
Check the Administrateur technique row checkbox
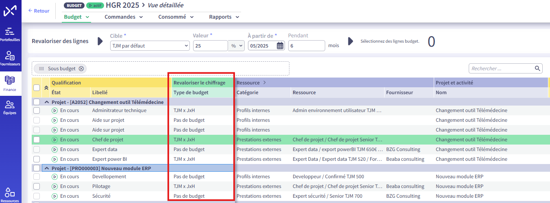(x=37, y=110)
